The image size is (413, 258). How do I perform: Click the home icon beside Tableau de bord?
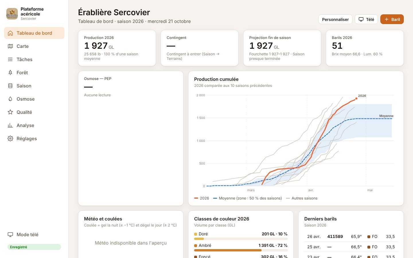pos(10,33)
